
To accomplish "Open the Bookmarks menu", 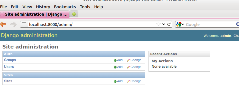I will coord(65,7).
